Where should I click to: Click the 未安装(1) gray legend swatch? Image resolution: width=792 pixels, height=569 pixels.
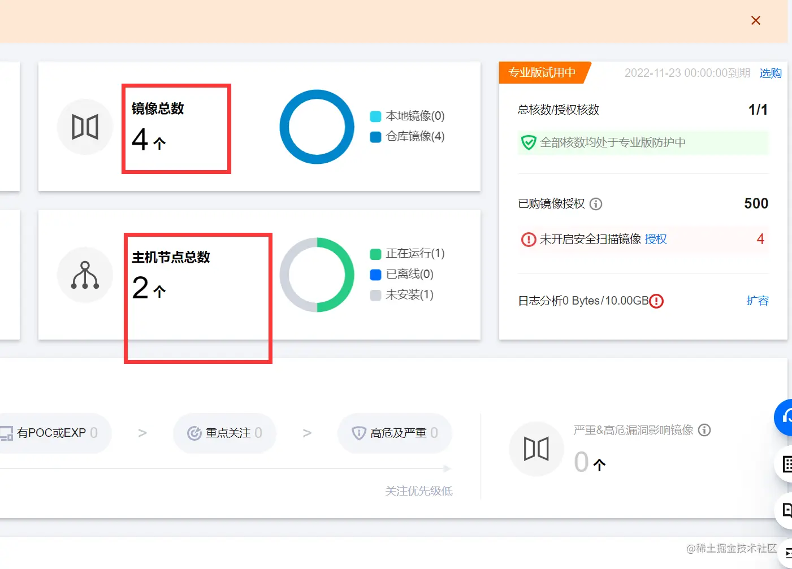pos(375,295)
